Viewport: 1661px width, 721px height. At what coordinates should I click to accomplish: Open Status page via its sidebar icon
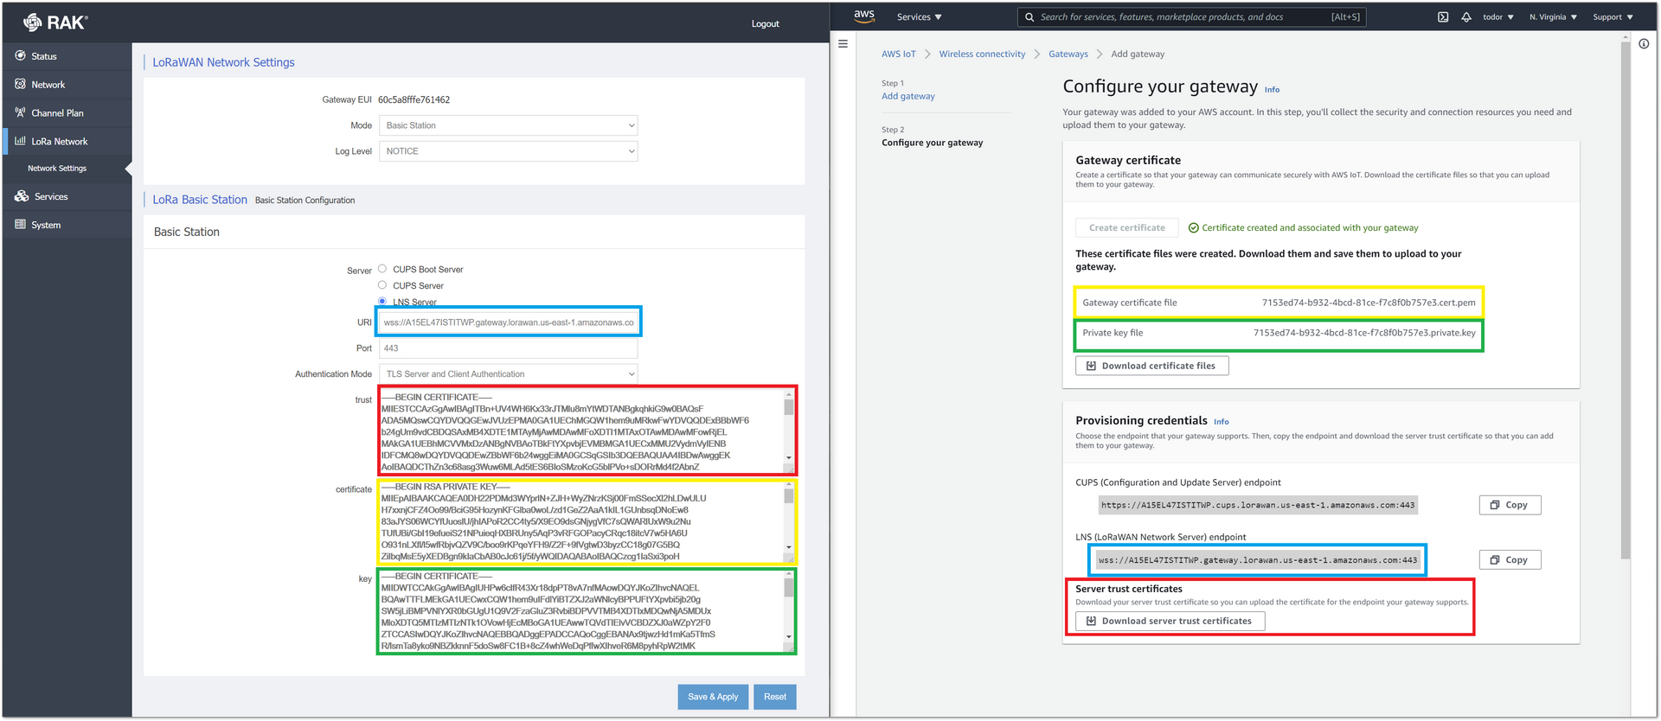point(20,55)
